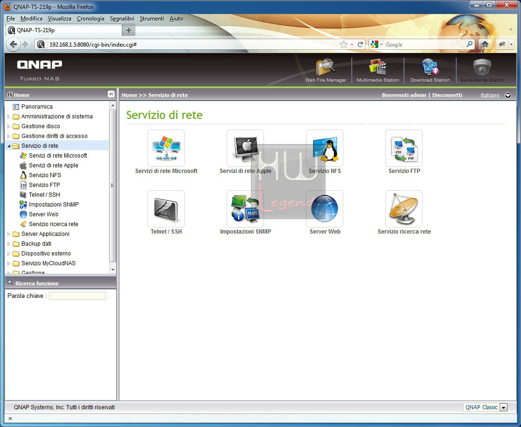
Task: Click Disconnetti link
Action: click(x=447, y=95)
